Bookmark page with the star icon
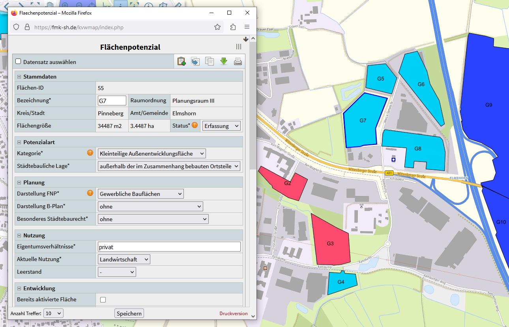 (x=217, y=27)
